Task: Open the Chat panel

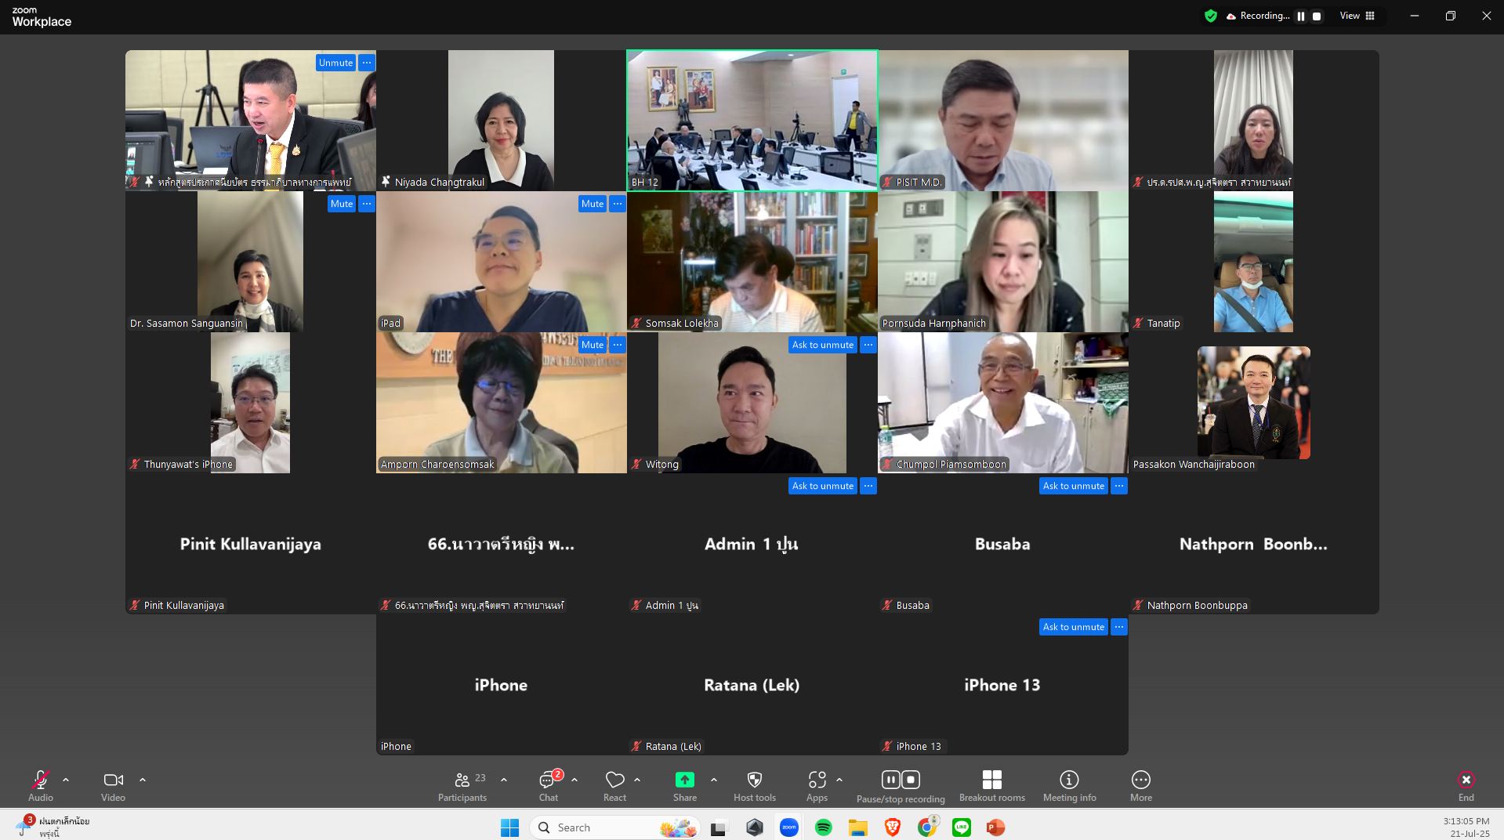Action: click(x=548, y=785)
